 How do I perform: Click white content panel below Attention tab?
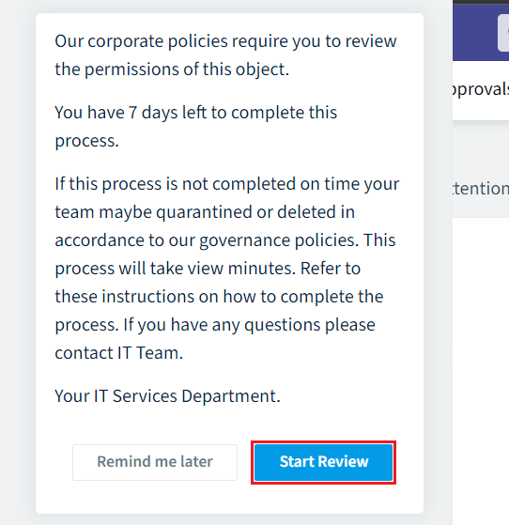click(x=481, y=368)
